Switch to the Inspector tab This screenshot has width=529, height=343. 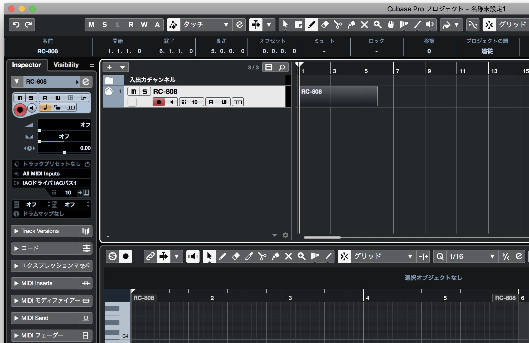pos(26,65)
